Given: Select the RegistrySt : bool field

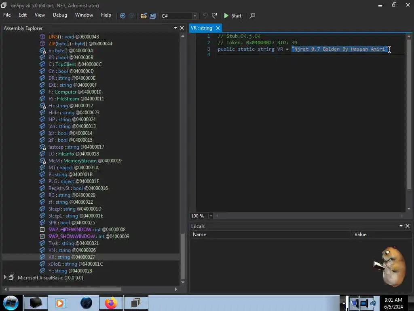Looking at the screenshot, I should coord(78,188).
